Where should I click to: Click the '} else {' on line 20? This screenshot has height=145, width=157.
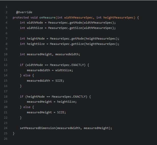click(x=27, y=107)
